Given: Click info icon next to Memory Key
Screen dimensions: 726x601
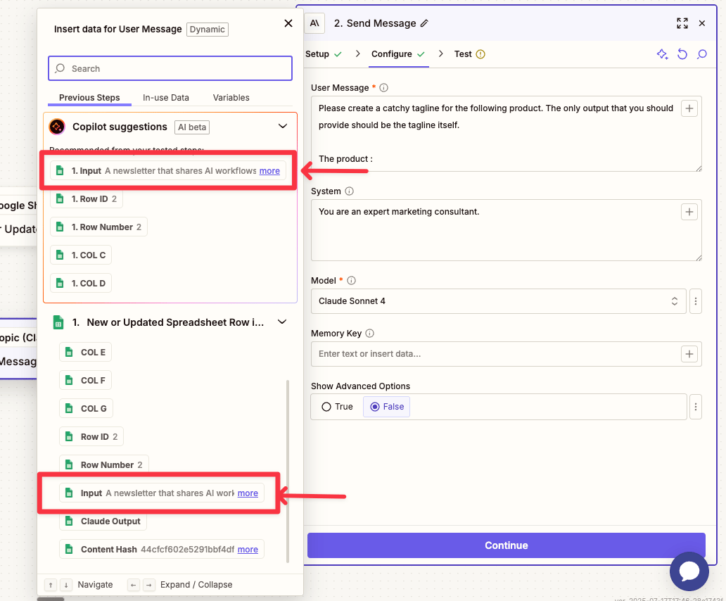Looking at the screenshot, I should click(369, 334).
